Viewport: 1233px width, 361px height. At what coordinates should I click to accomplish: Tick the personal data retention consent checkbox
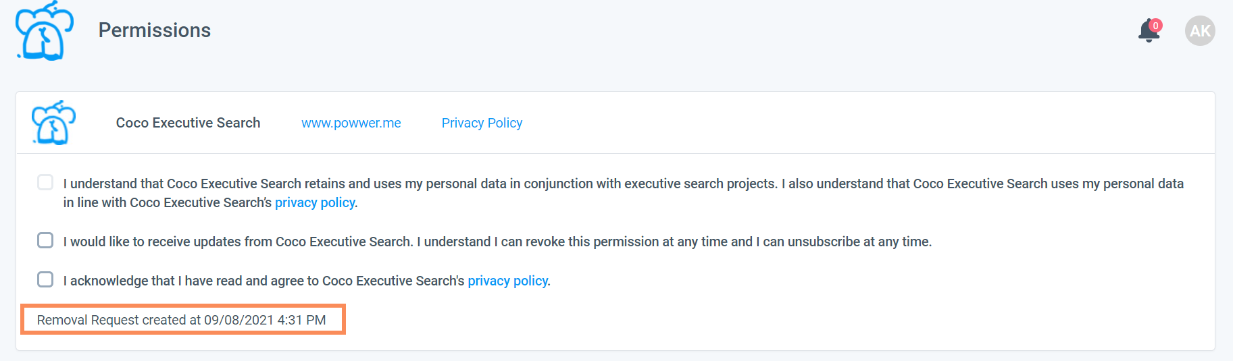pyautogui.click(x=45, y=182)
